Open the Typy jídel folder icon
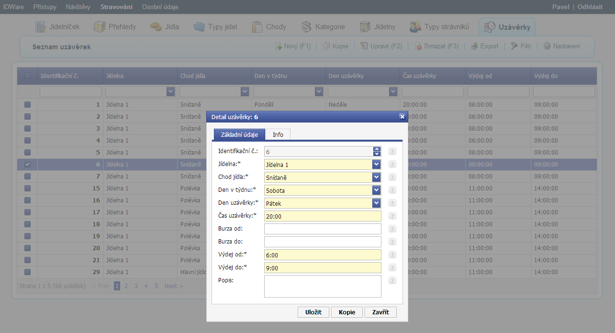 click(x=199, y=27)
